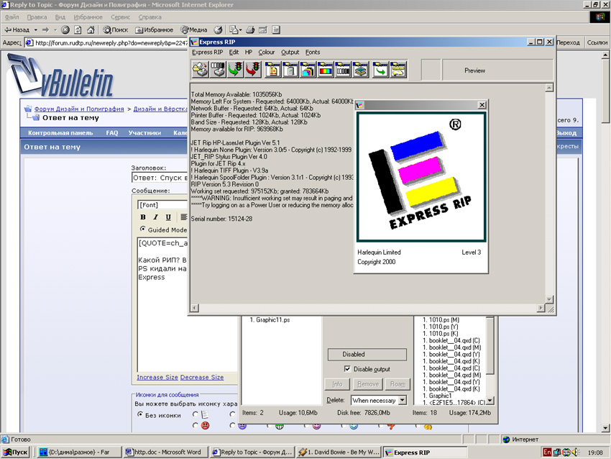Toggle the Disable output checkbox
The image size is (611, 459).
[347, 368]
